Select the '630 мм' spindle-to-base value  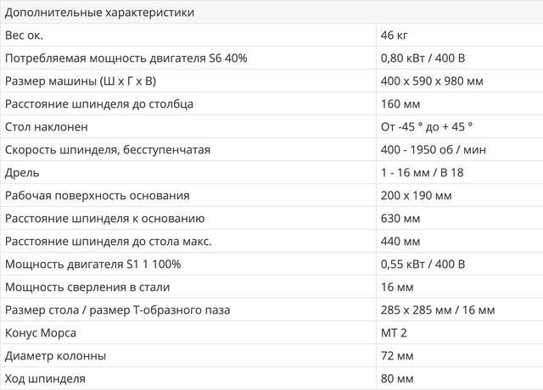[400, 219]
